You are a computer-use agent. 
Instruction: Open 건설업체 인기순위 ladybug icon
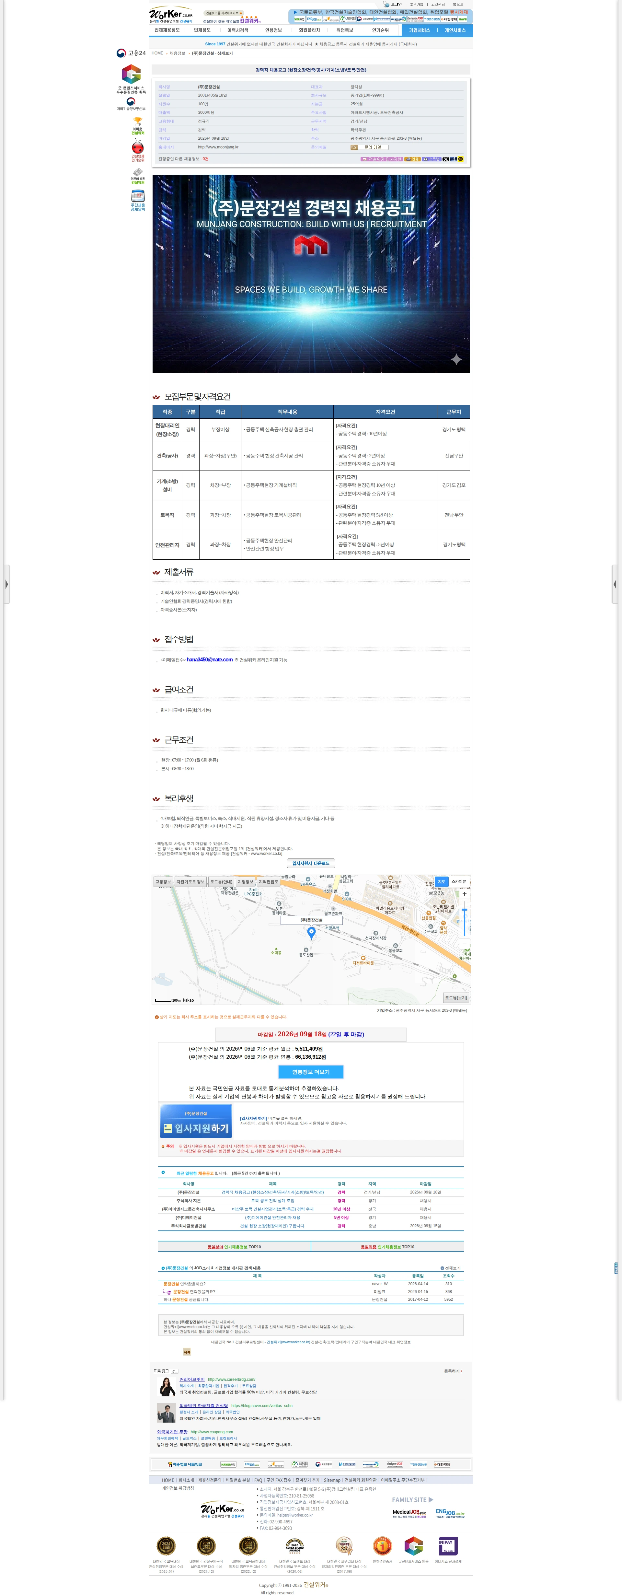(x=137, y=150)
